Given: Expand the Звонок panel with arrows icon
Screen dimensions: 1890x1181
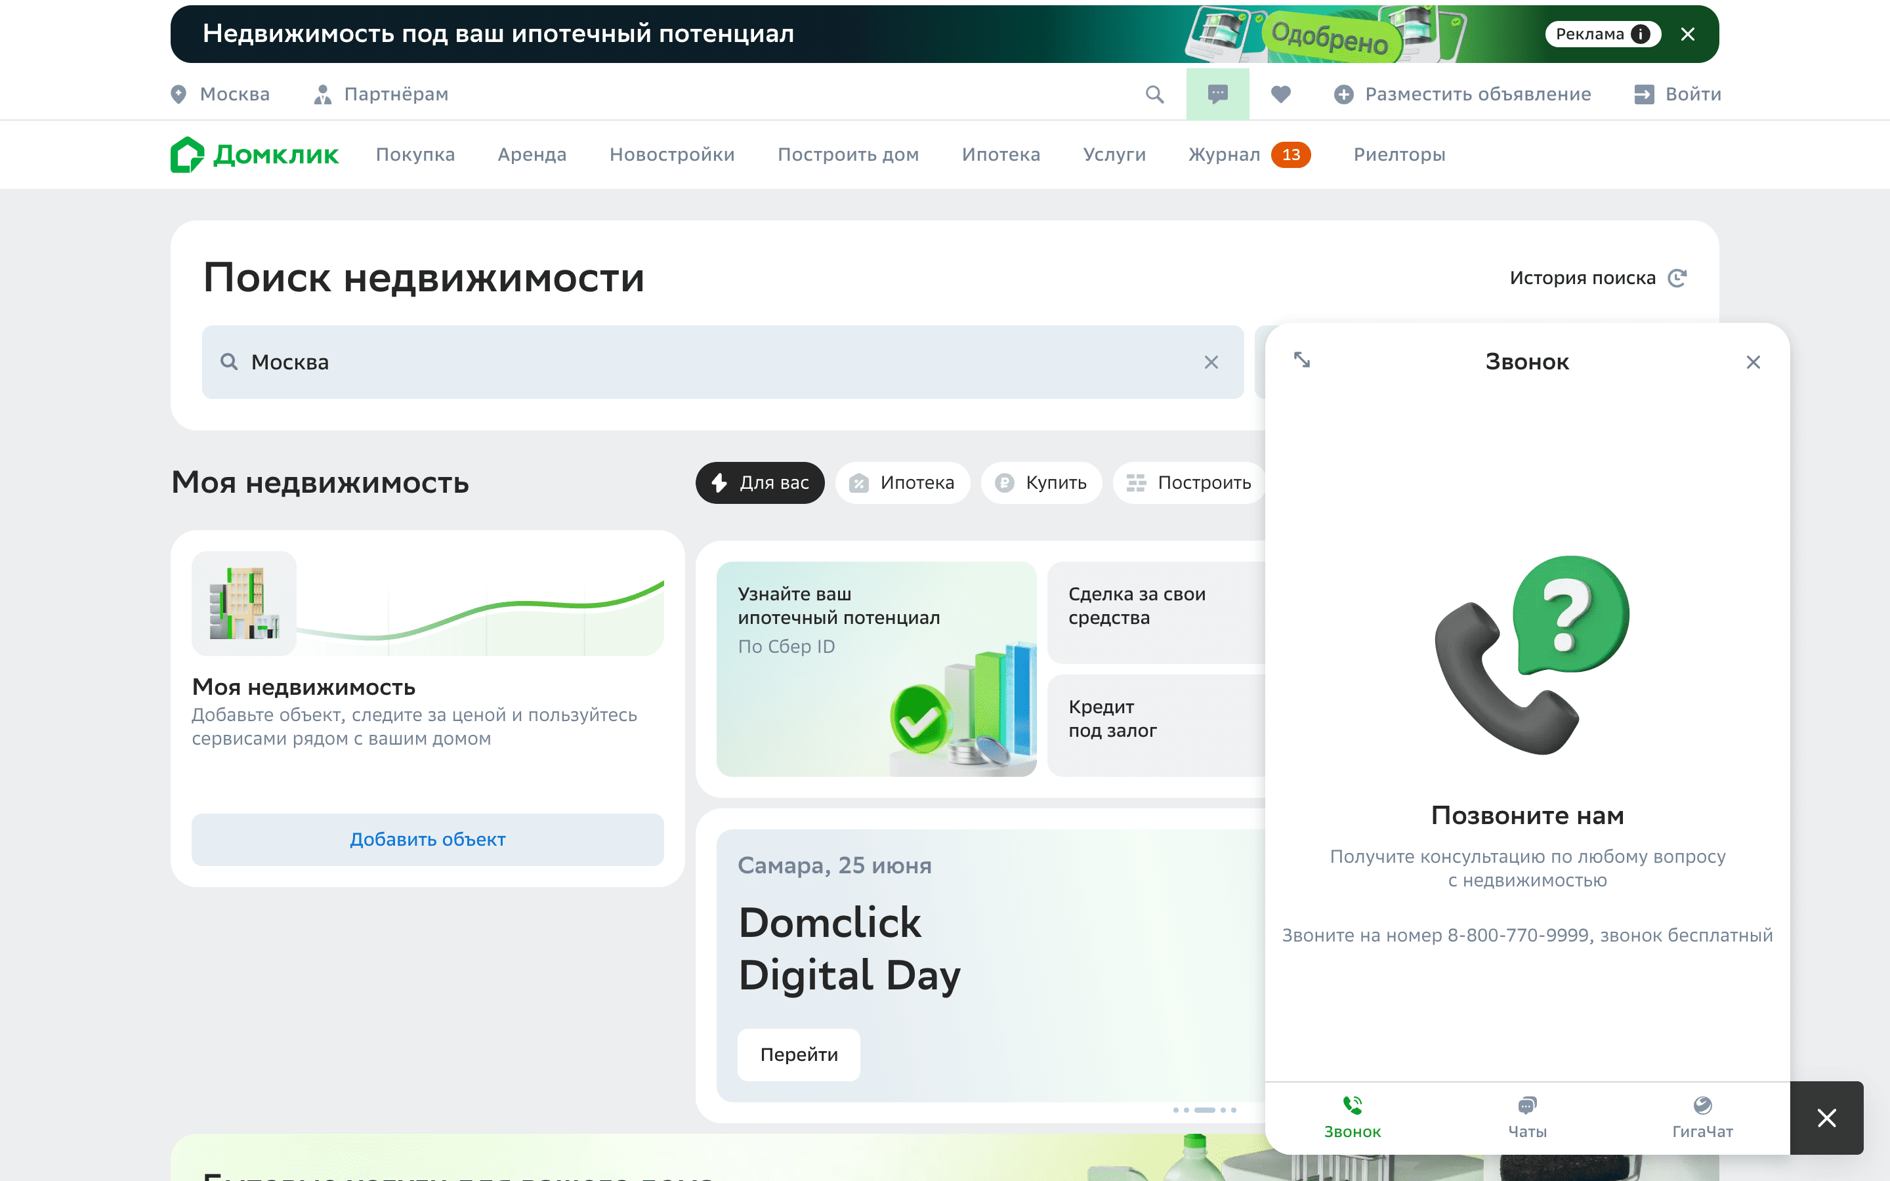Looking at the screenshot, I should click(x=1302, y=360).
